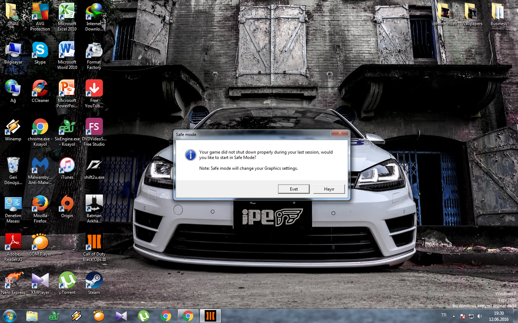Image resolution: width=518 pixels, height=323 pixels.
Task: Select the Internet Download Manager icon
Action: 94,17
